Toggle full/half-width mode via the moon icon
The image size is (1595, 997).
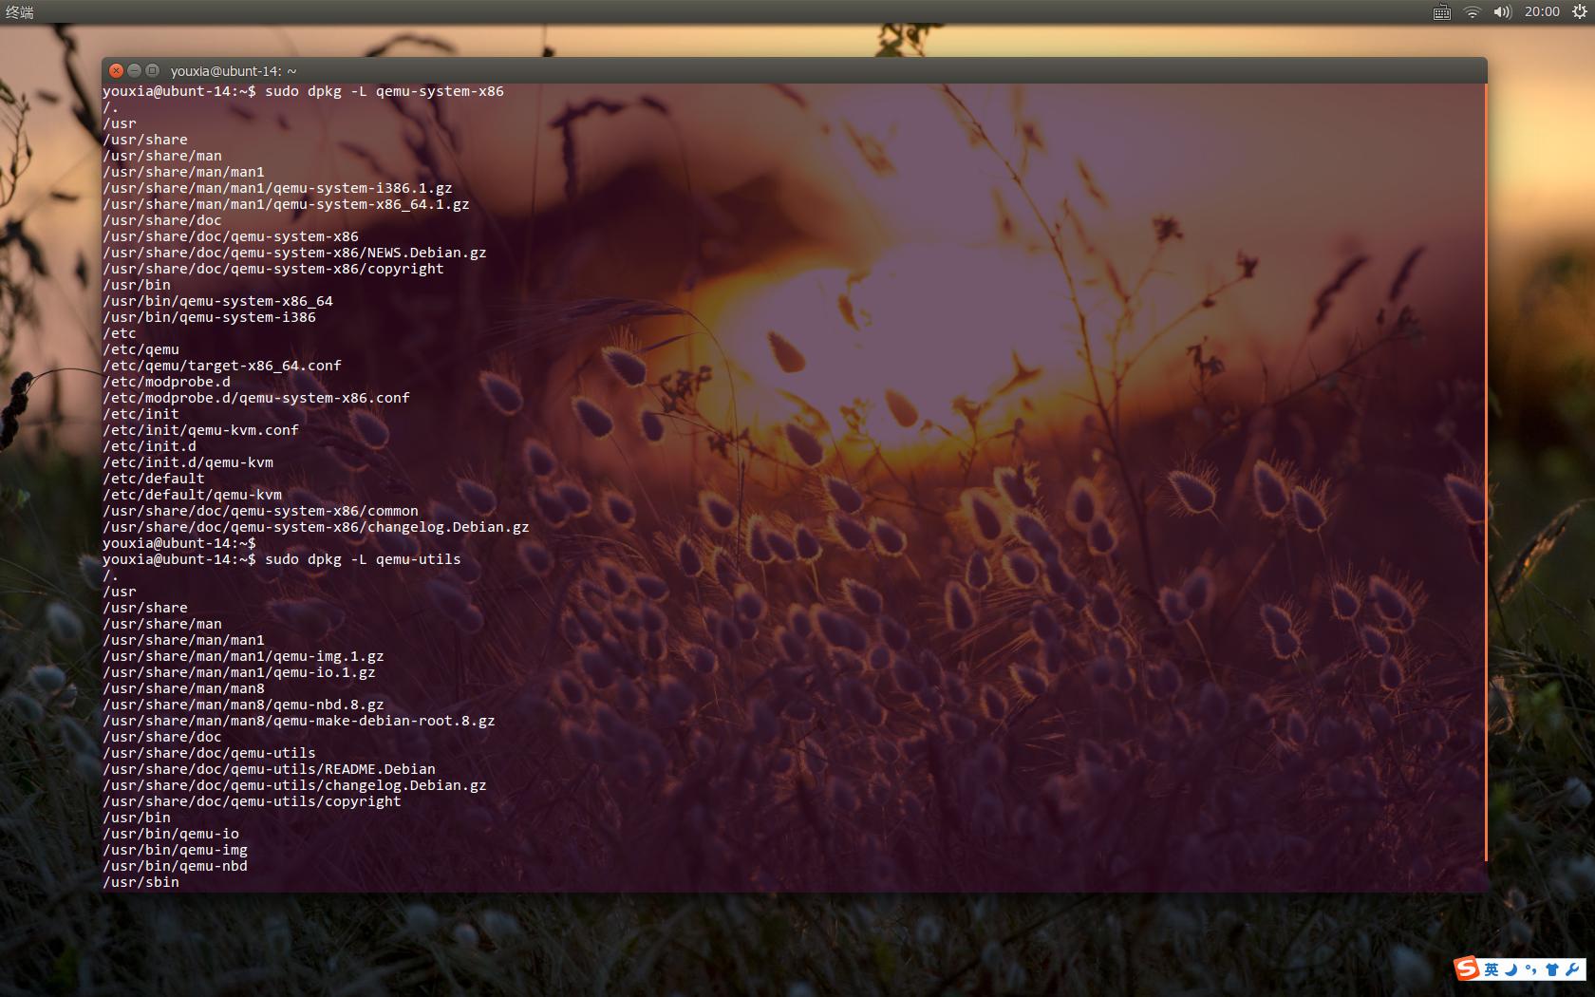[x=1511, y=969]
